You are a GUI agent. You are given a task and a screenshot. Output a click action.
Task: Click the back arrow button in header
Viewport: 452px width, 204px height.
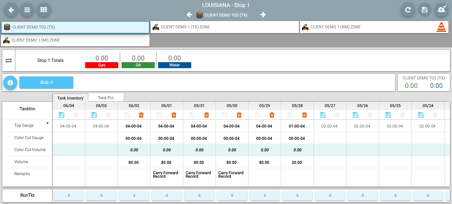[x=11, y=10]
